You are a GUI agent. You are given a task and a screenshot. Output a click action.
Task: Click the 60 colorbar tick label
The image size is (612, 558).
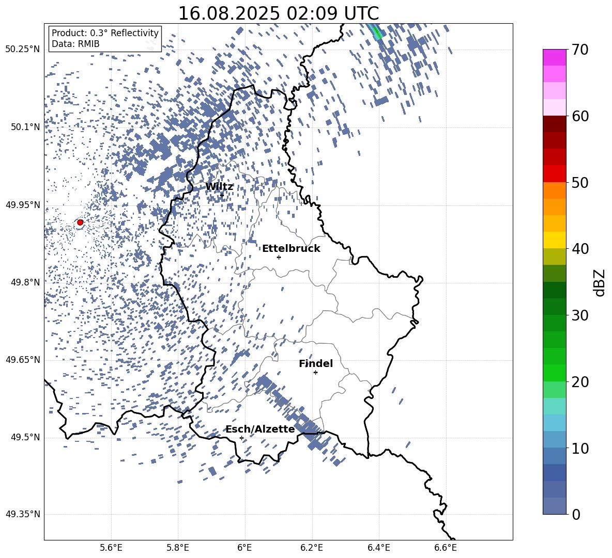tap(580, 116)
